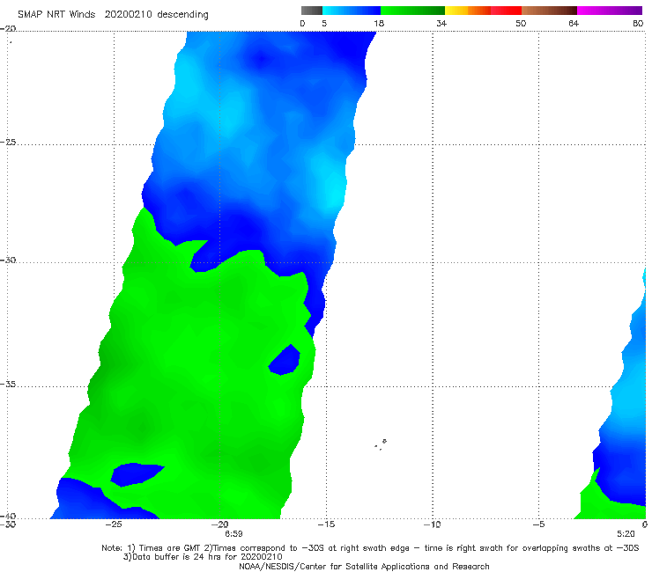Click the -35 latitude label on left axis

[8, 384]
